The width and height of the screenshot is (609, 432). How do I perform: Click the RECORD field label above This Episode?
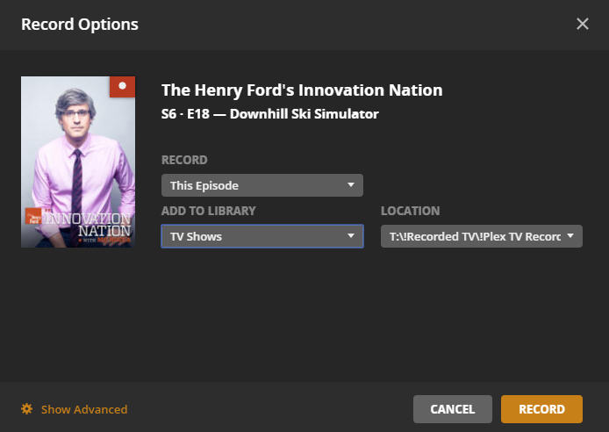tap(184, 161)
